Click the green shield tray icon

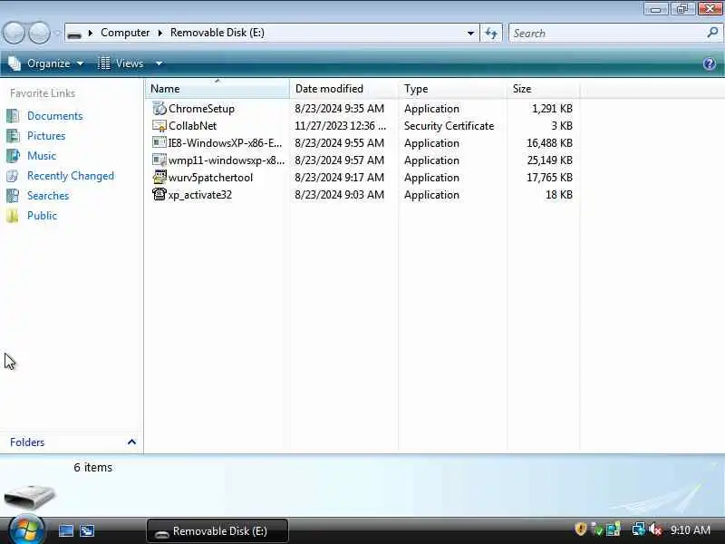[597, 529]
